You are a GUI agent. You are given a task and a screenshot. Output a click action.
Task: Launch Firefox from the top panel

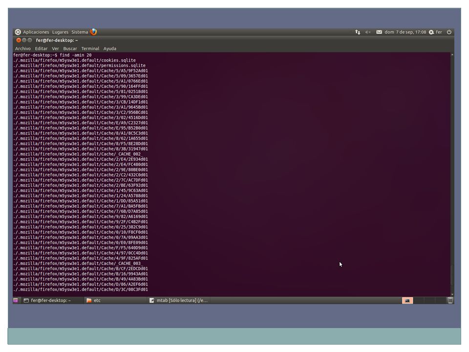pos(93,32)
